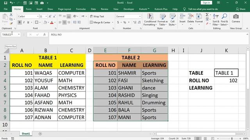250x140 pixels.
Task: Click the Ribbon Display Options icon
Action: pyautogui.click(x=218, y=3)
